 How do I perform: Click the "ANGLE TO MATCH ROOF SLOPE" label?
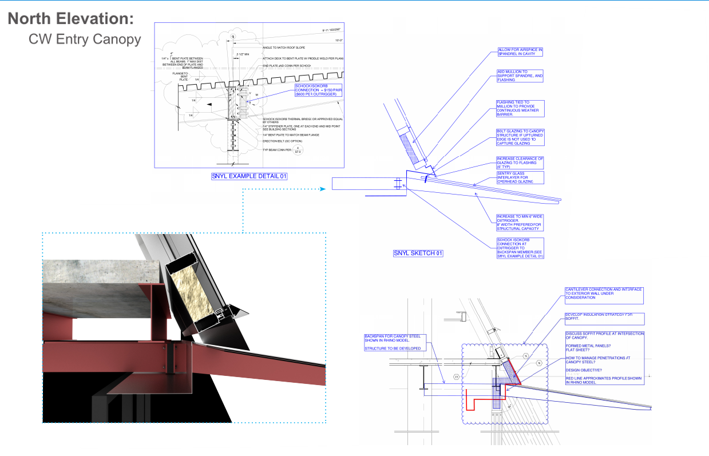[285, 47]
